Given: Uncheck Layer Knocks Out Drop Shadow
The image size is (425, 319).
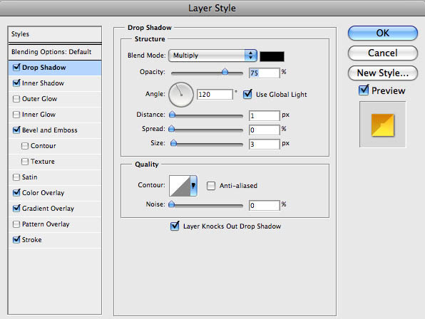Looking at the screenshot, I should [x=175, y=226].
